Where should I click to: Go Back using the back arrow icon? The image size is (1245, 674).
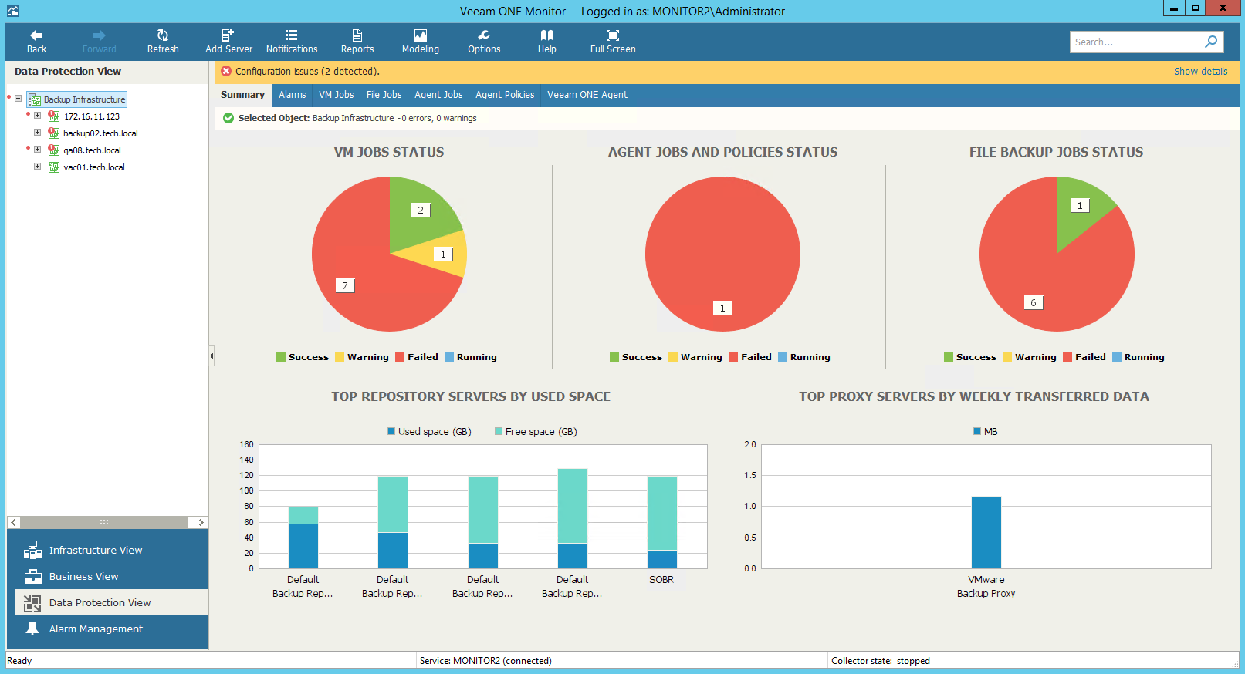coord(36,35)
